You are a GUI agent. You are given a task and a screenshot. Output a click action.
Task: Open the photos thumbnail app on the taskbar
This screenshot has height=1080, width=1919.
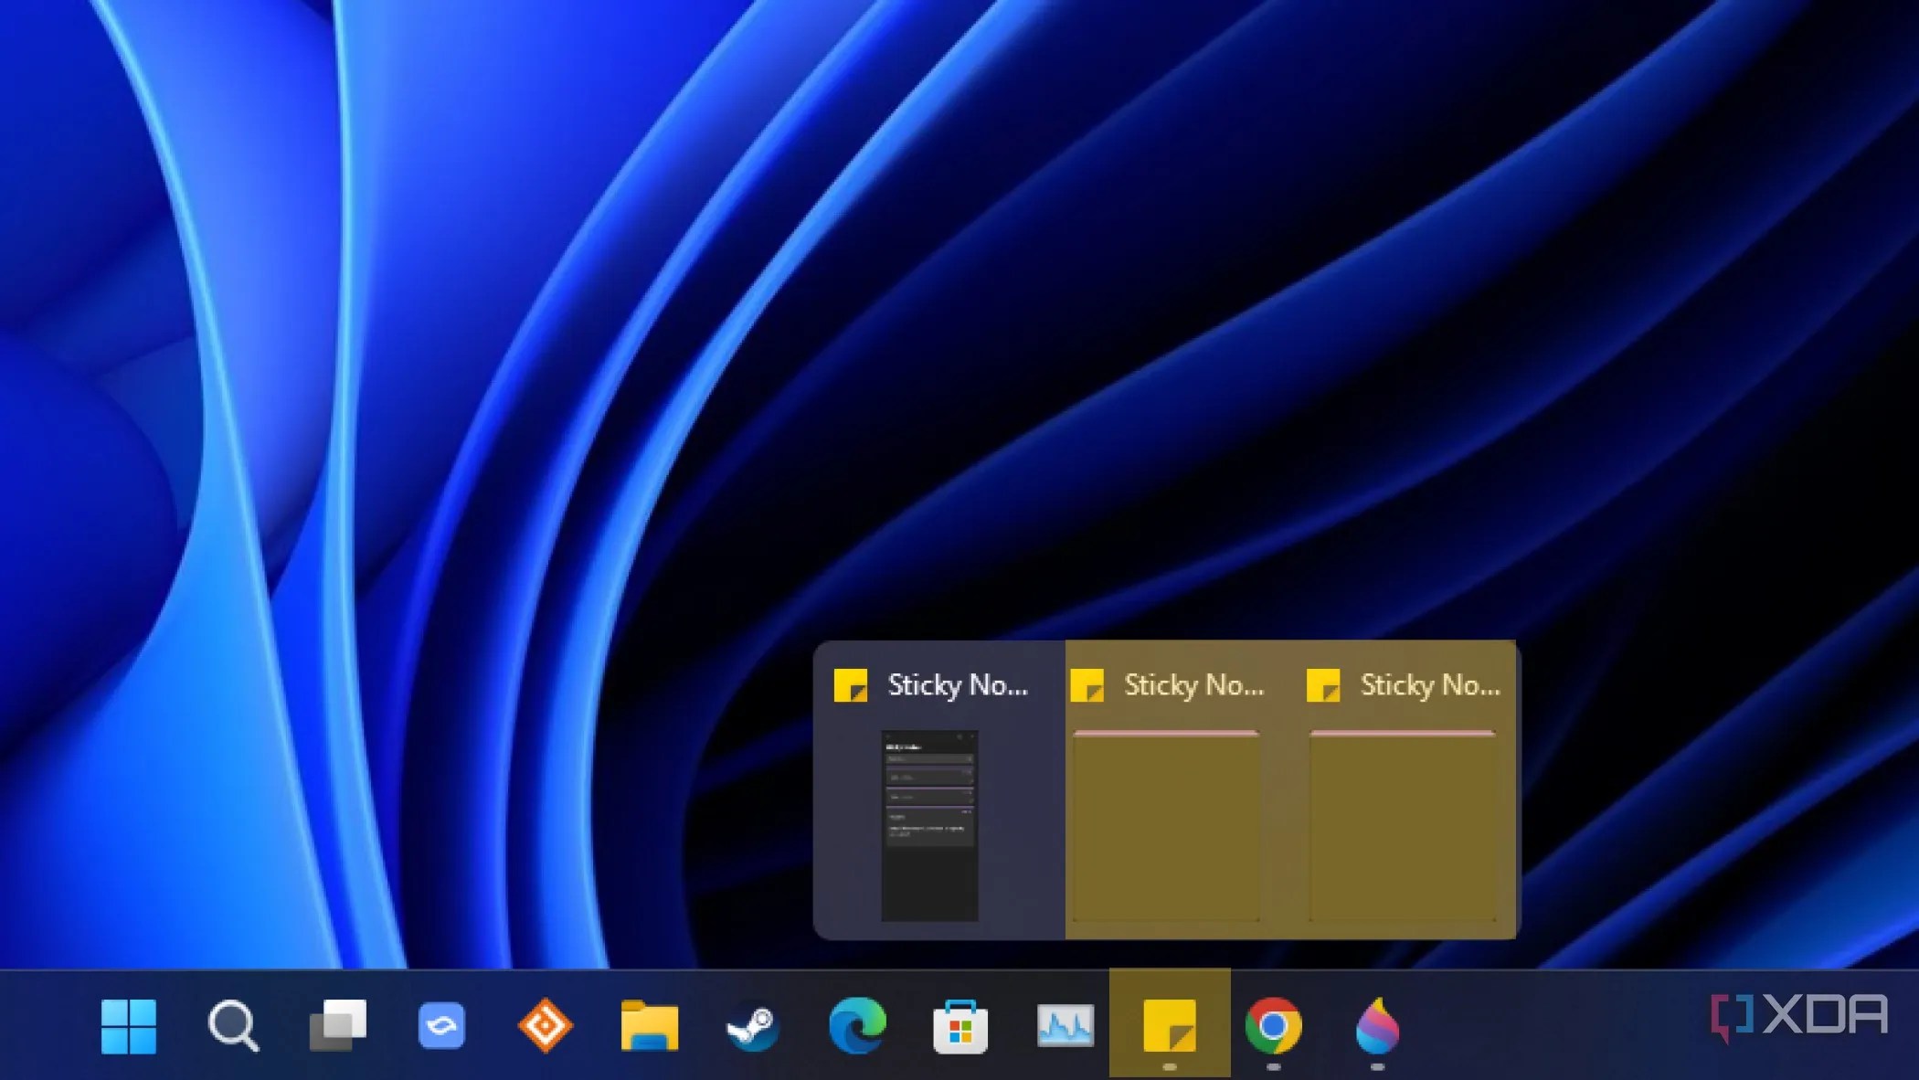pyautogui.click(x=1066, y=1027)
